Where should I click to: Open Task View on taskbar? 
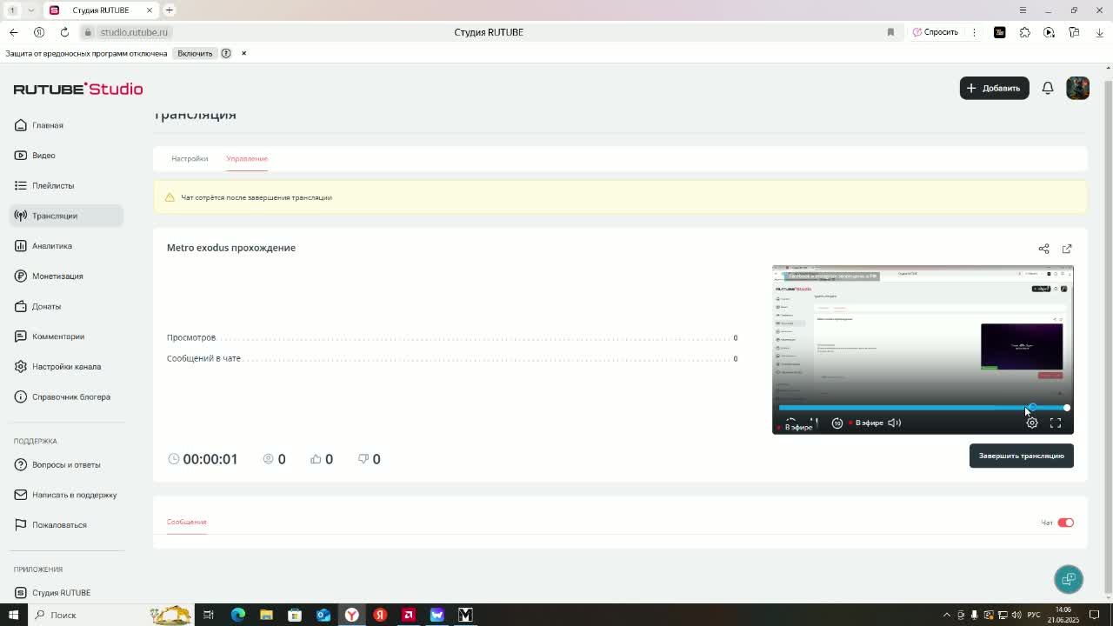209,615
